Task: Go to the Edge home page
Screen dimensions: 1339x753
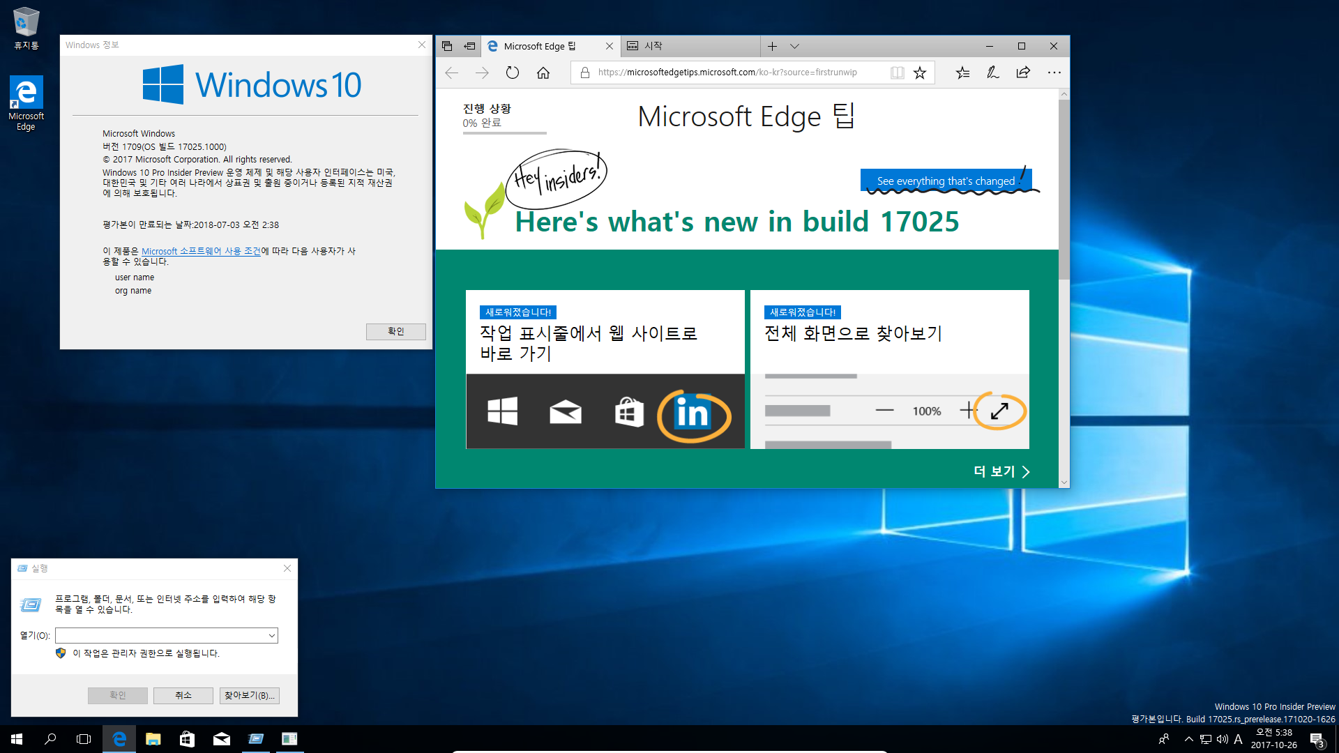Action: click(543, 73)
